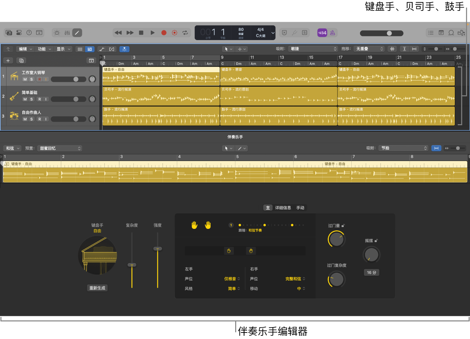Show the Inspector from control bar
The image size is (470, 339).
click(19, 33)
